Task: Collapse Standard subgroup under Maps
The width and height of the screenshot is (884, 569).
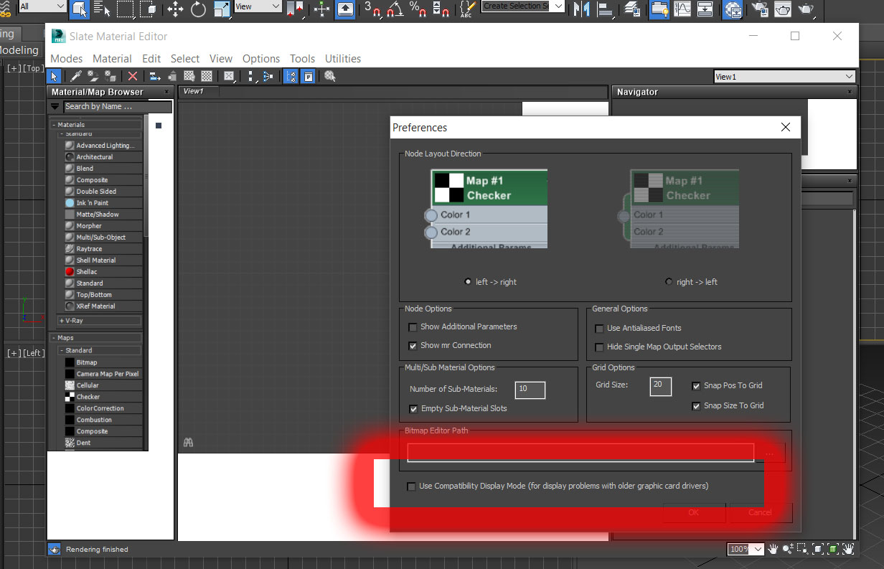Action: [62, 351]
